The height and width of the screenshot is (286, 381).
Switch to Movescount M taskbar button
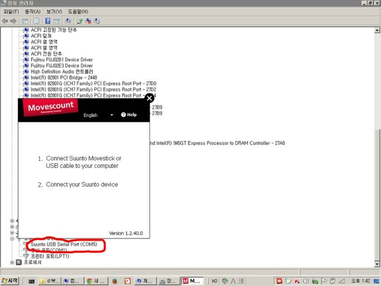[192, 281]
